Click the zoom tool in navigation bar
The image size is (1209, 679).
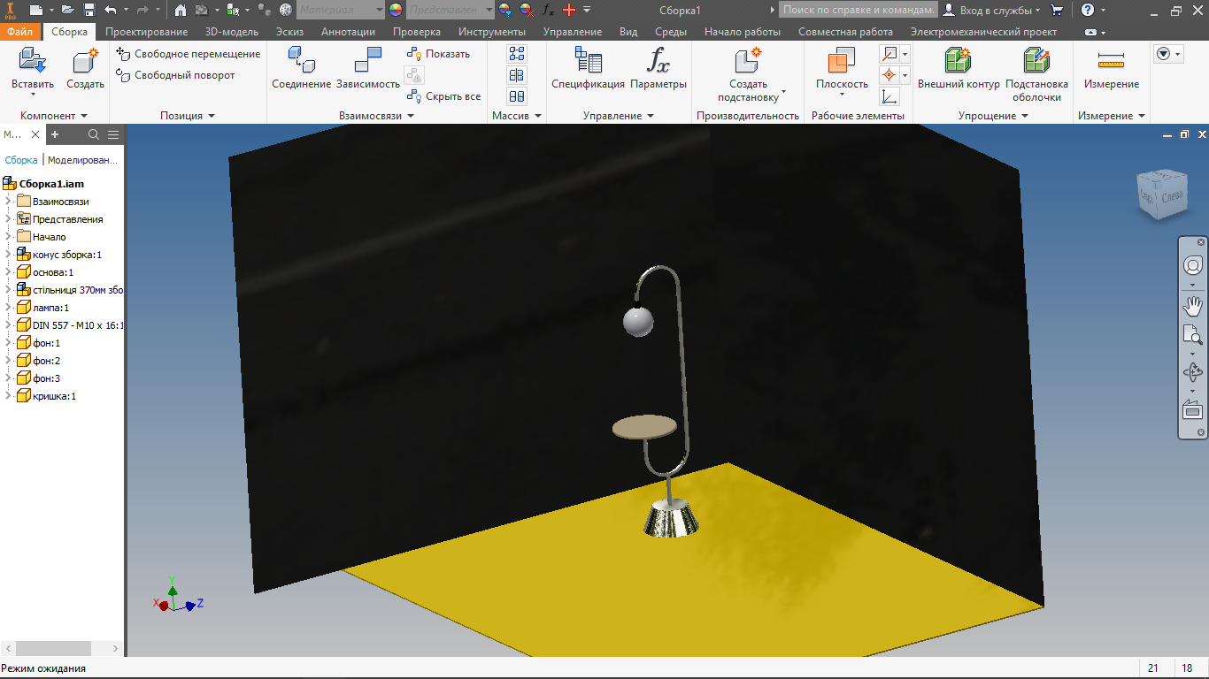(x=1193, y=334)
